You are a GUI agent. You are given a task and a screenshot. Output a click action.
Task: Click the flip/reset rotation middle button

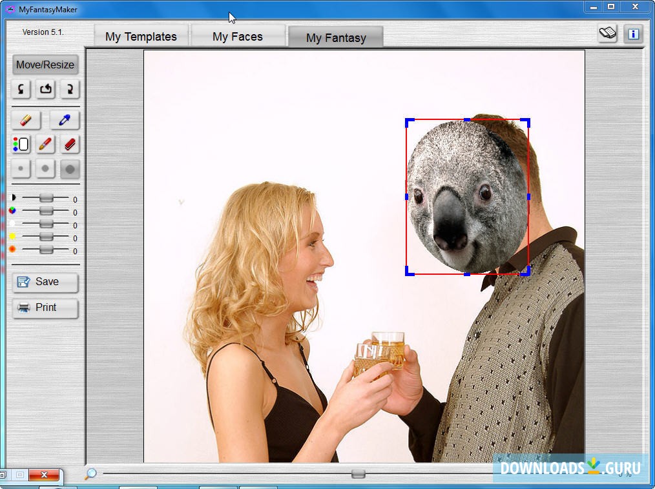point(45,89)
